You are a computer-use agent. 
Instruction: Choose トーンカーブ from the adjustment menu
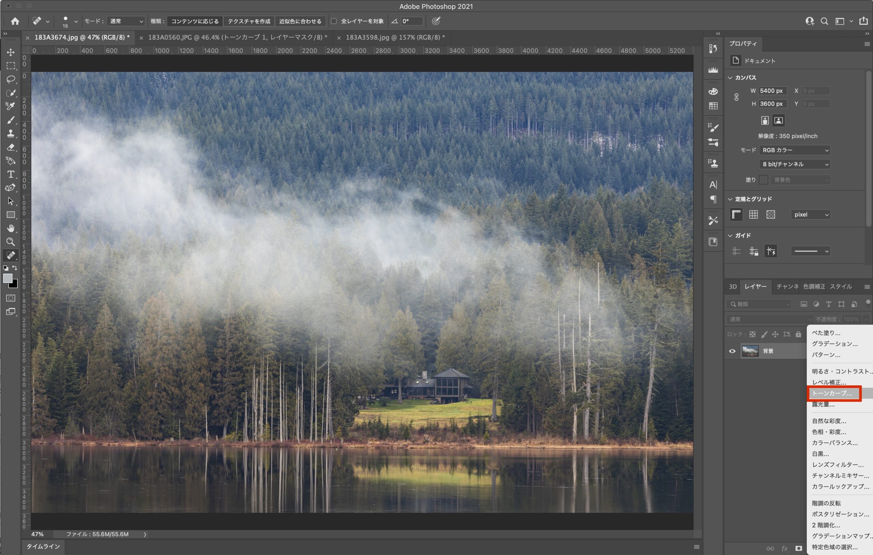(x=834, y=394)
